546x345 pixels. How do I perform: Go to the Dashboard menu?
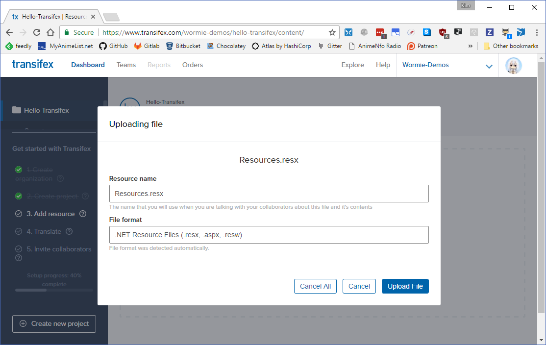tap(88, 65)
